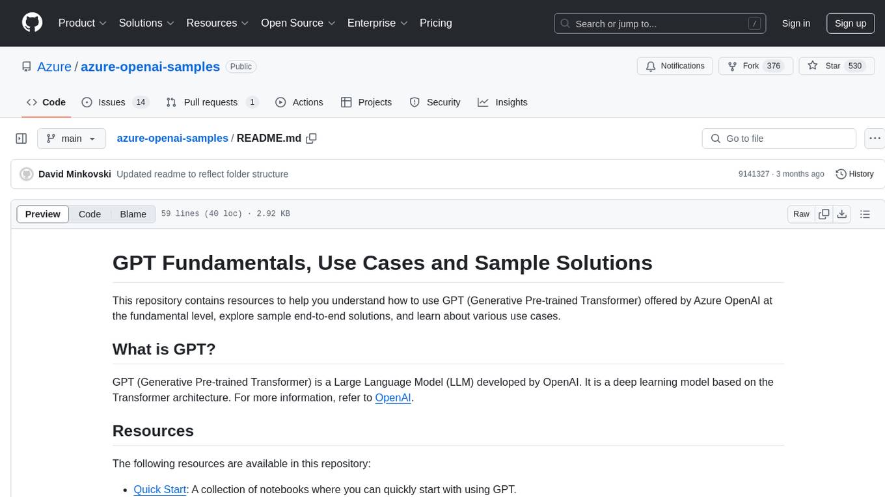Image resolution: width=885 pixels, height=497 pixels.
Task: Open the Azure owner link
Action: click(x=54, y=66)
